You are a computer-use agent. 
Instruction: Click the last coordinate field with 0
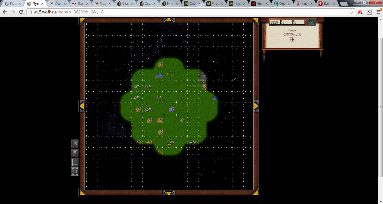point(299,22)
